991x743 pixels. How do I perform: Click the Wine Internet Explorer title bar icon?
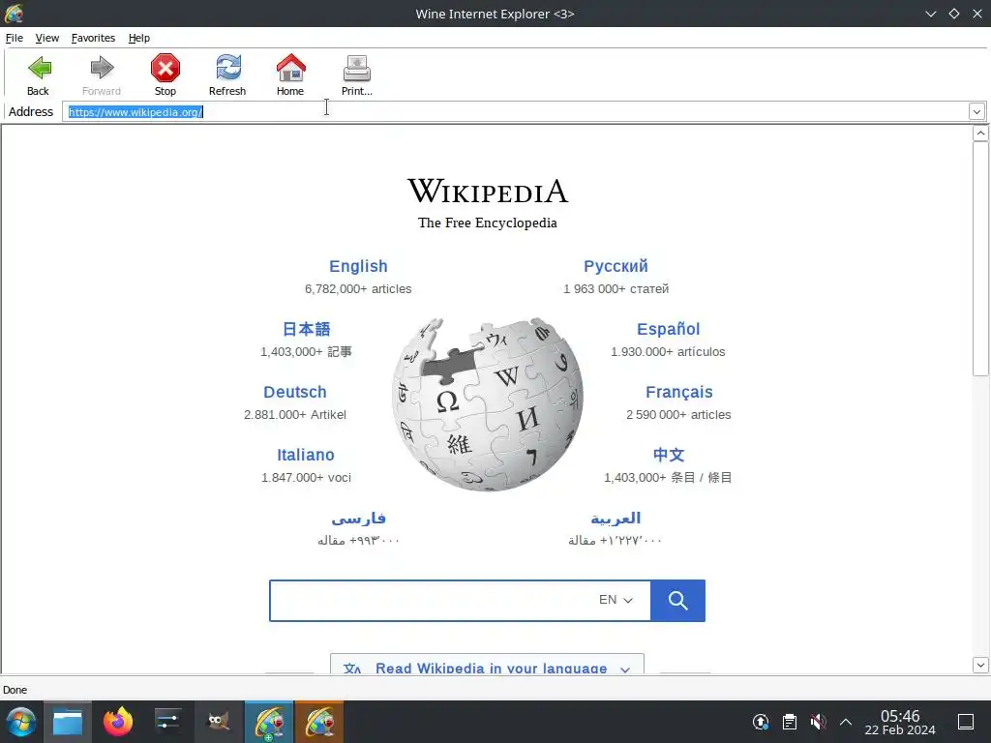point(14,14)
